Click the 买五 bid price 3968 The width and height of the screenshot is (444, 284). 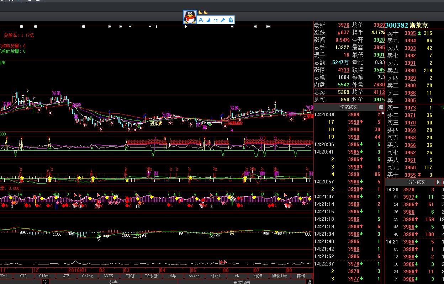click(x=410, y=138)
